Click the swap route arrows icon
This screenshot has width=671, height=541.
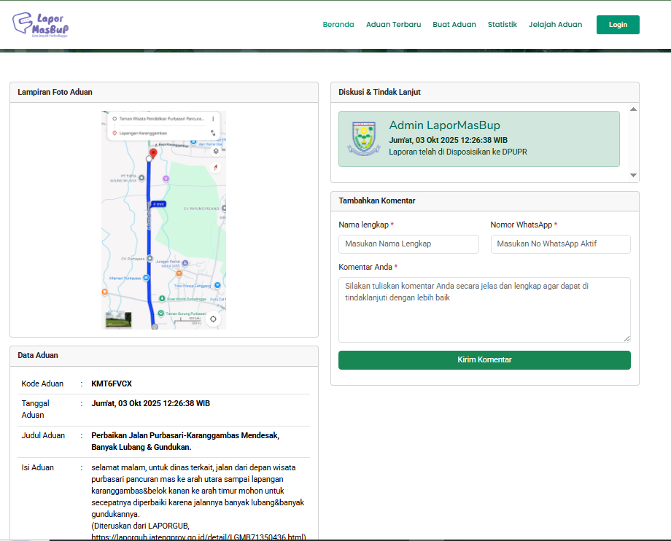point(212,133)
